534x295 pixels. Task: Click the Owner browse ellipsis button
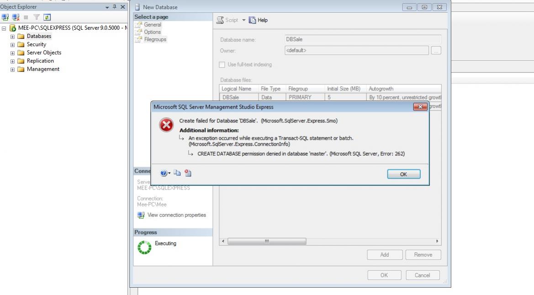pos(436,50)
